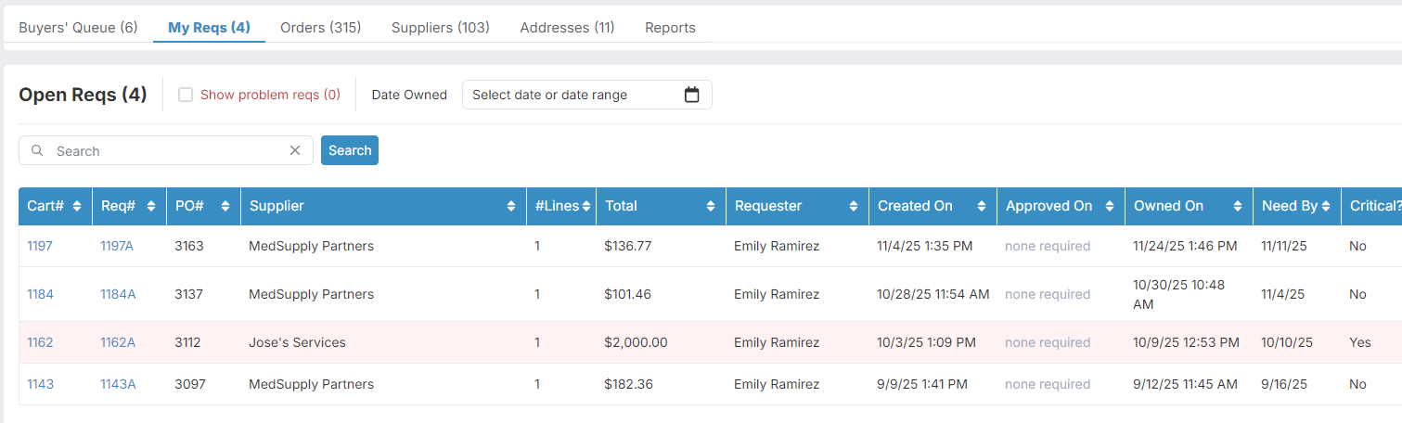Viewport: 1402px width, 423px height.
Task: Open the Orders (315) tab
Action: [320, 28]
